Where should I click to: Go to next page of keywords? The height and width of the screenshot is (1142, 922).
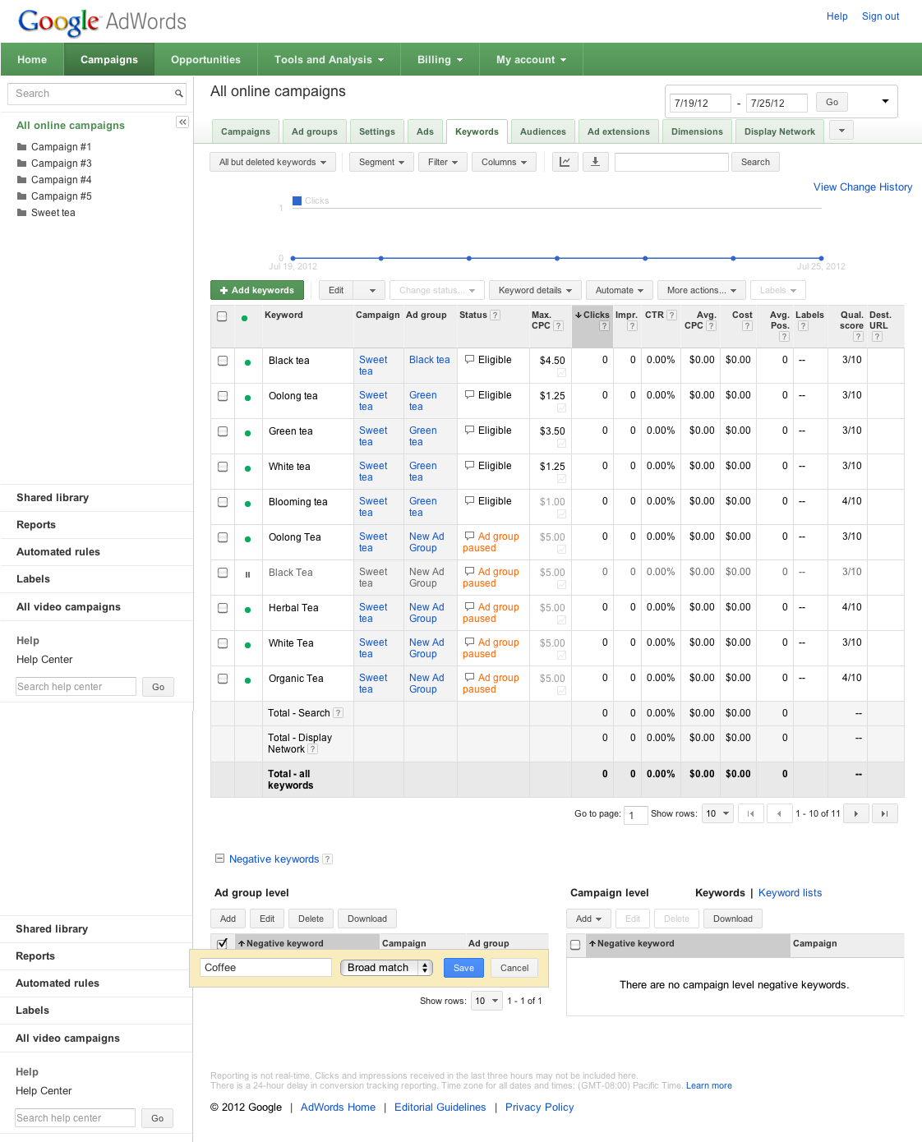[856, 814]
